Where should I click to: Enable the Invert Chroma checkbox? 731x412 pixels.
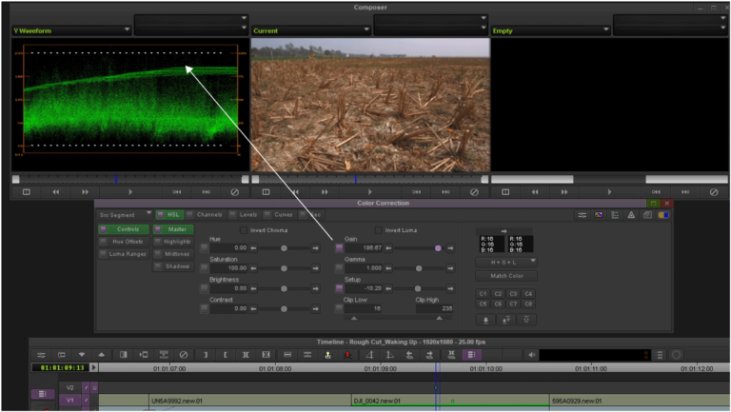244,230
